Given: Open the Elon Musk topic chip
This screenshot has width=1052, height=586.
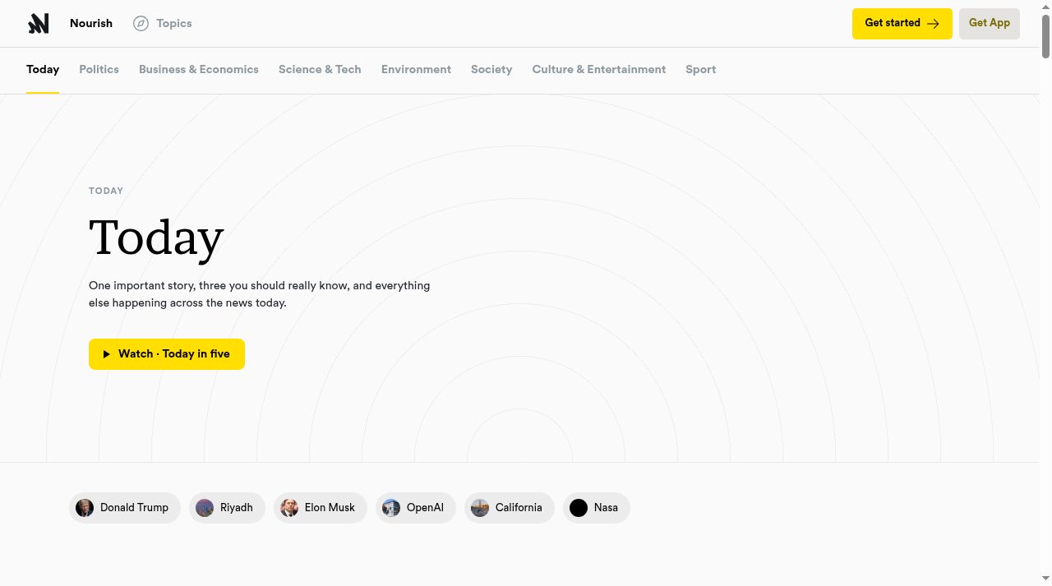Looking at the screenshot, I should tap(321, 508).
